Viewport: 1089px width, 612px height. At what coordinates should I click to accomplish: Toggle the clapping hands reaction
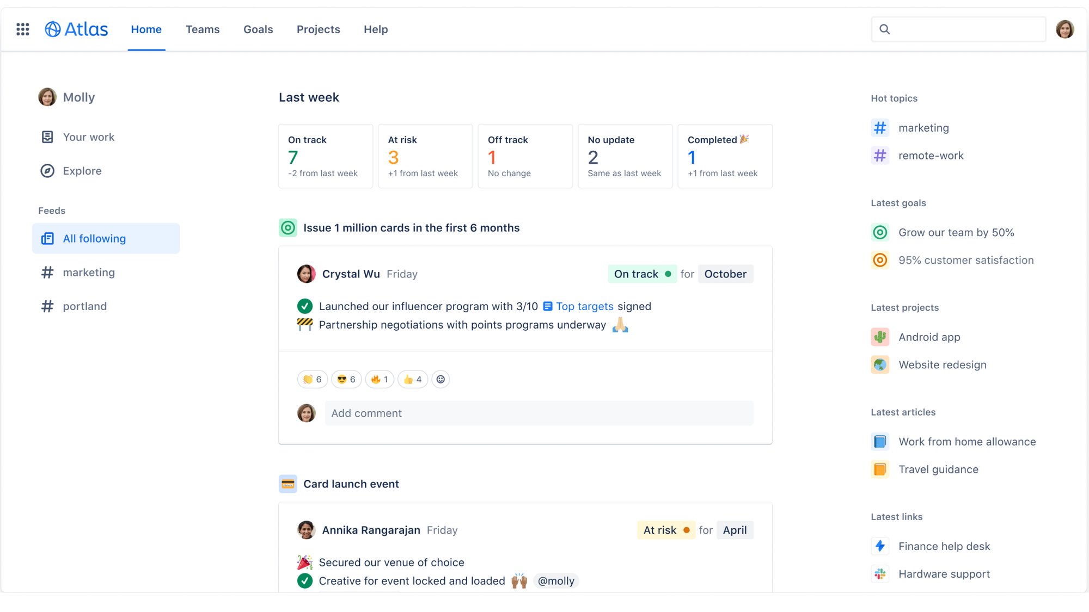coord(313,379)
